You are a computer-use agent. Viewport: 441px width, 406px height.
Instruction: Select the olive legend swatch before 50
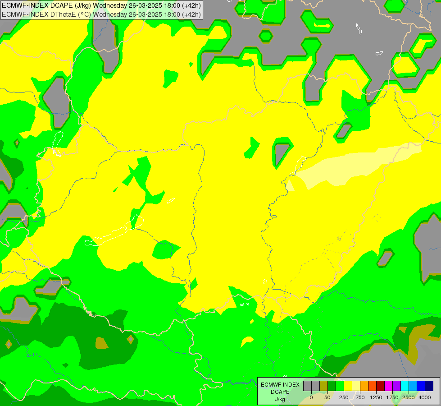click(x=324, y=386)
